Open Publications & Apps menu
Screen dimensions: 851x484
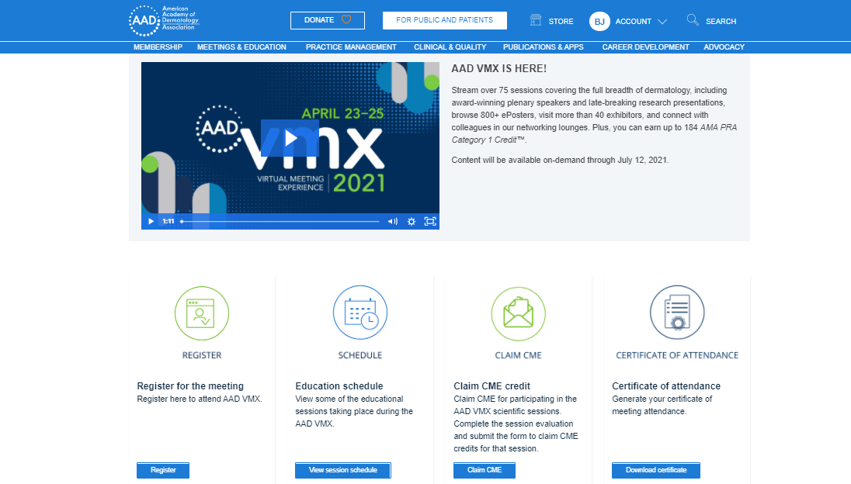544,47
